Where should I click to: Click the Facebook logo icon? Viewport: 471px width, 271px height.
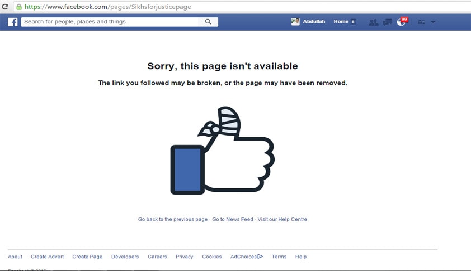click(x=13, y=22)
